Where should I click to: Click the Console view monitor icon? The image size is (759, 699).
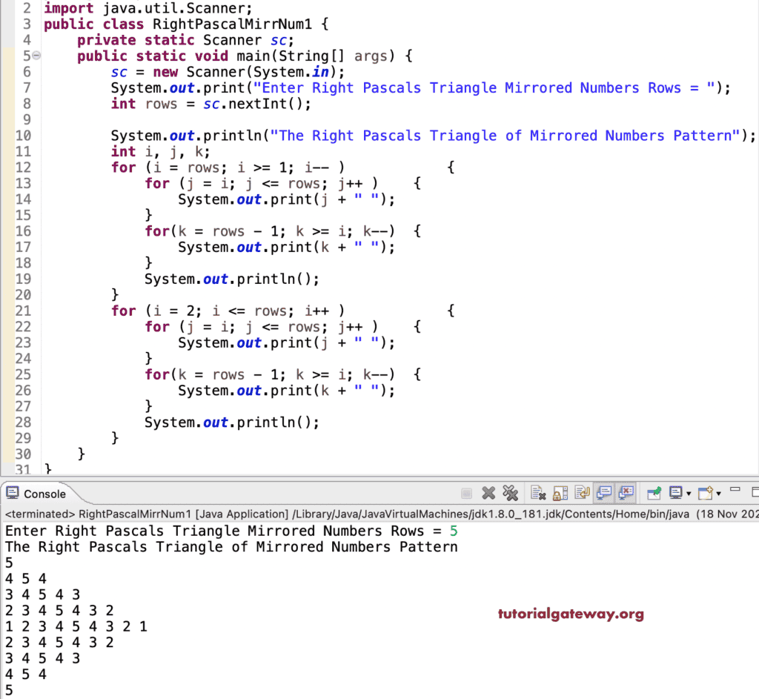point(11,494)
